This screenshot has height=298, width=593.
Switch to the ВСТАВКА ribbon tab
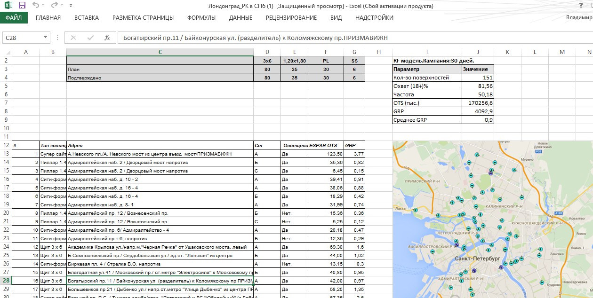(87, 18)
